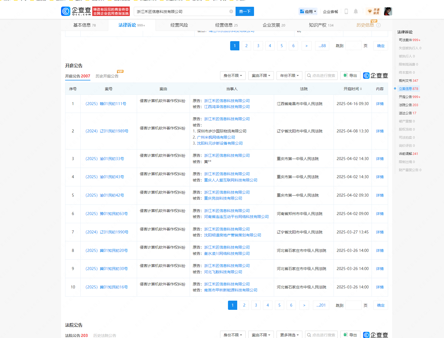Image resolution: width=444 pixels, height=338 pixels.
Task: Jump to last page ...88 above
Action: pyautogui.click(x=322, y=46)
